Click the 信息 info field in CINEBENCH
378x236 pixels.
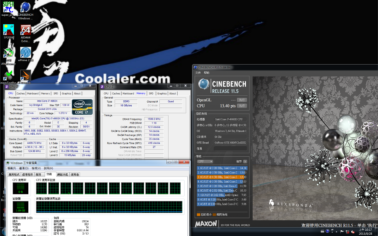tap(230, 149)
